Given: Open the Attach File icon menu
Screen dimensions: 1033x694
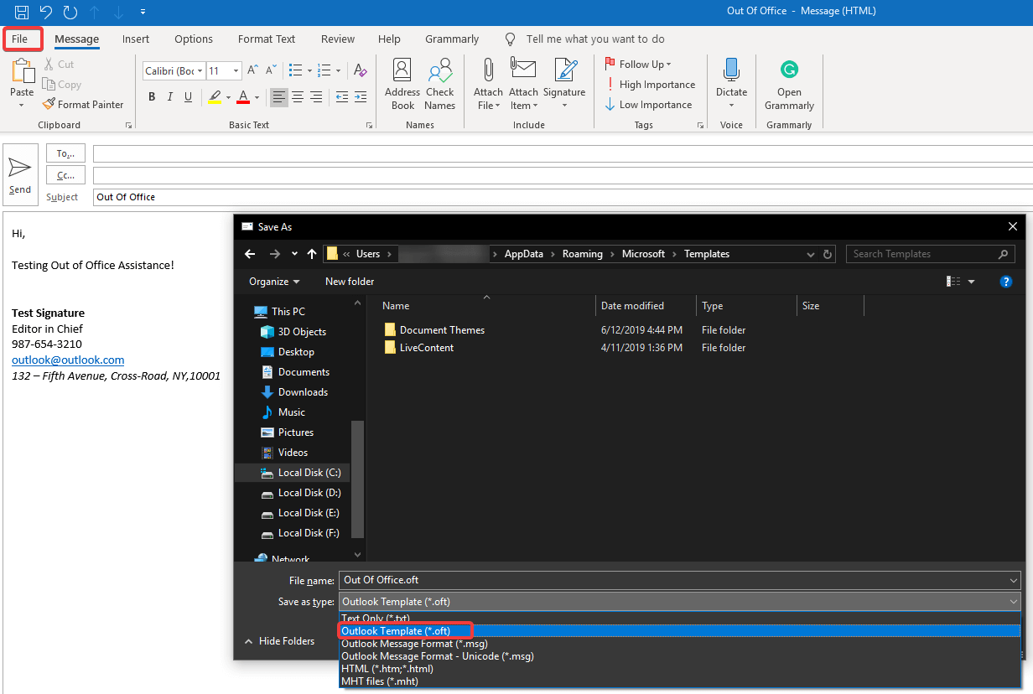Looking at the screenshot, I should click(488, 84).
